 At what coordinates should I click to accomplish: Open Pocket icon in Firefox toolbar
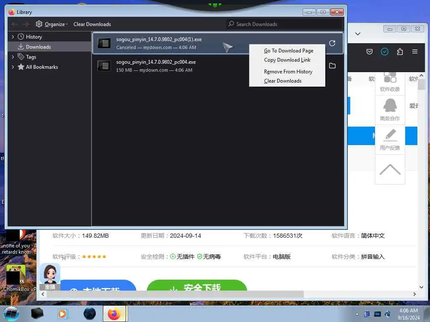click(370, 52)
